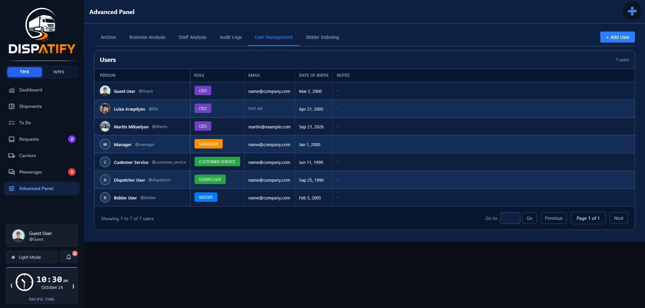
Task: Click the Advanced Panel sliders icon
Action: point(12,189)
